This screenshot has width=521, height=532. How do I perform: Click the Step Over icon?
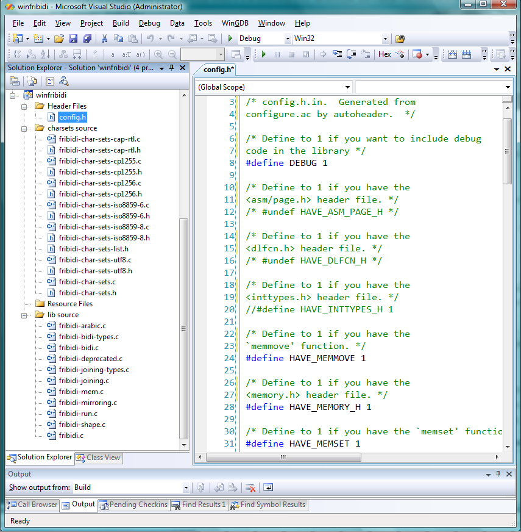[352, 54]
